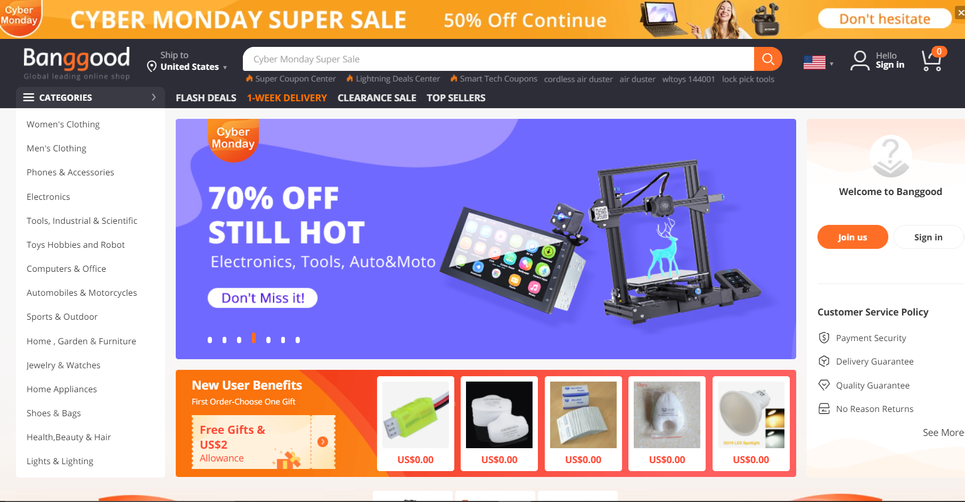The height and width of the screenshot is (502, 965).
Task: Expand the Categories menu chevron
Action: click(154, 97)
